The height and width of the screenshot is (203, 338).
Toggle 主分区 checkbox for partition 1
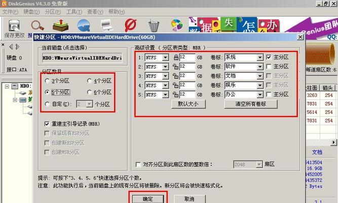[269, 57]
